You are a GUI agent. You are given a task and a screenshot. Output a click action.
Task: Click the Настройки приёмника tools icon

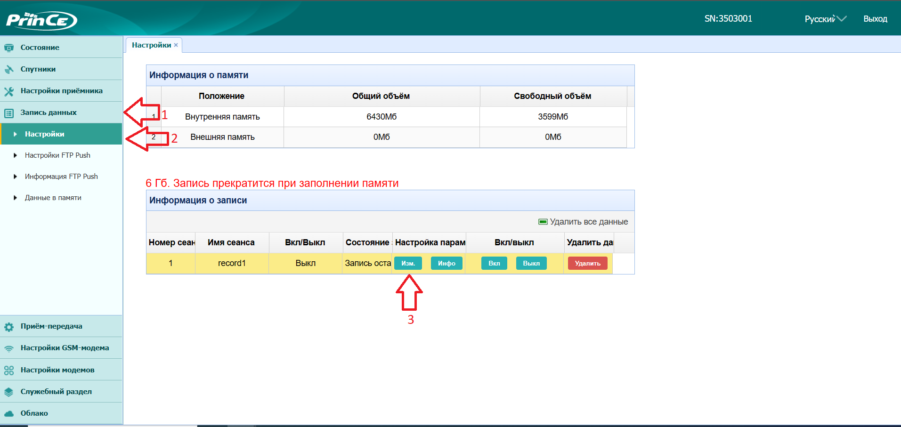coord(9,91)
